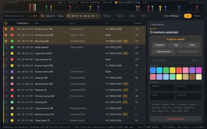Click the purple marker on the timeline strip

click(98, 8)
